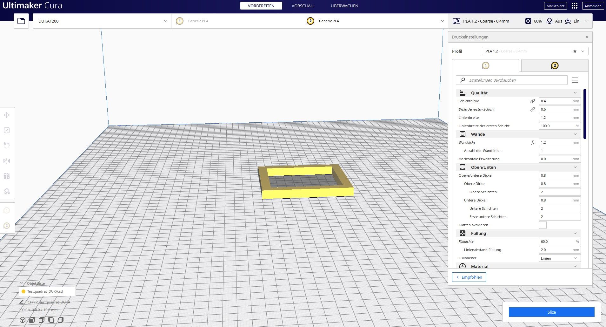Open the Profil dropdown
This screenshot has height=327, width=606.
535,51
